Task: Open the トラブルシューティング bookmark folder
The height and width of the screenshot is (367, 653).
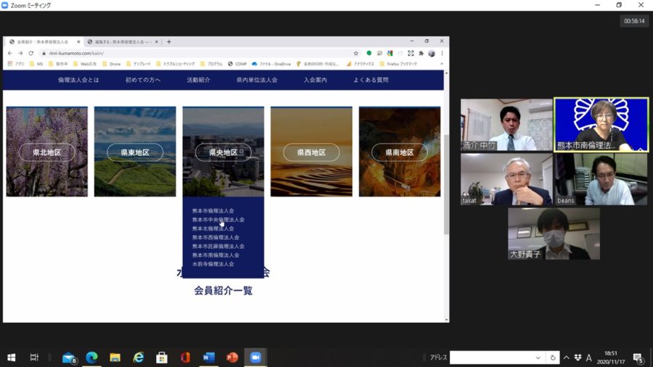Action: (176, 64)
